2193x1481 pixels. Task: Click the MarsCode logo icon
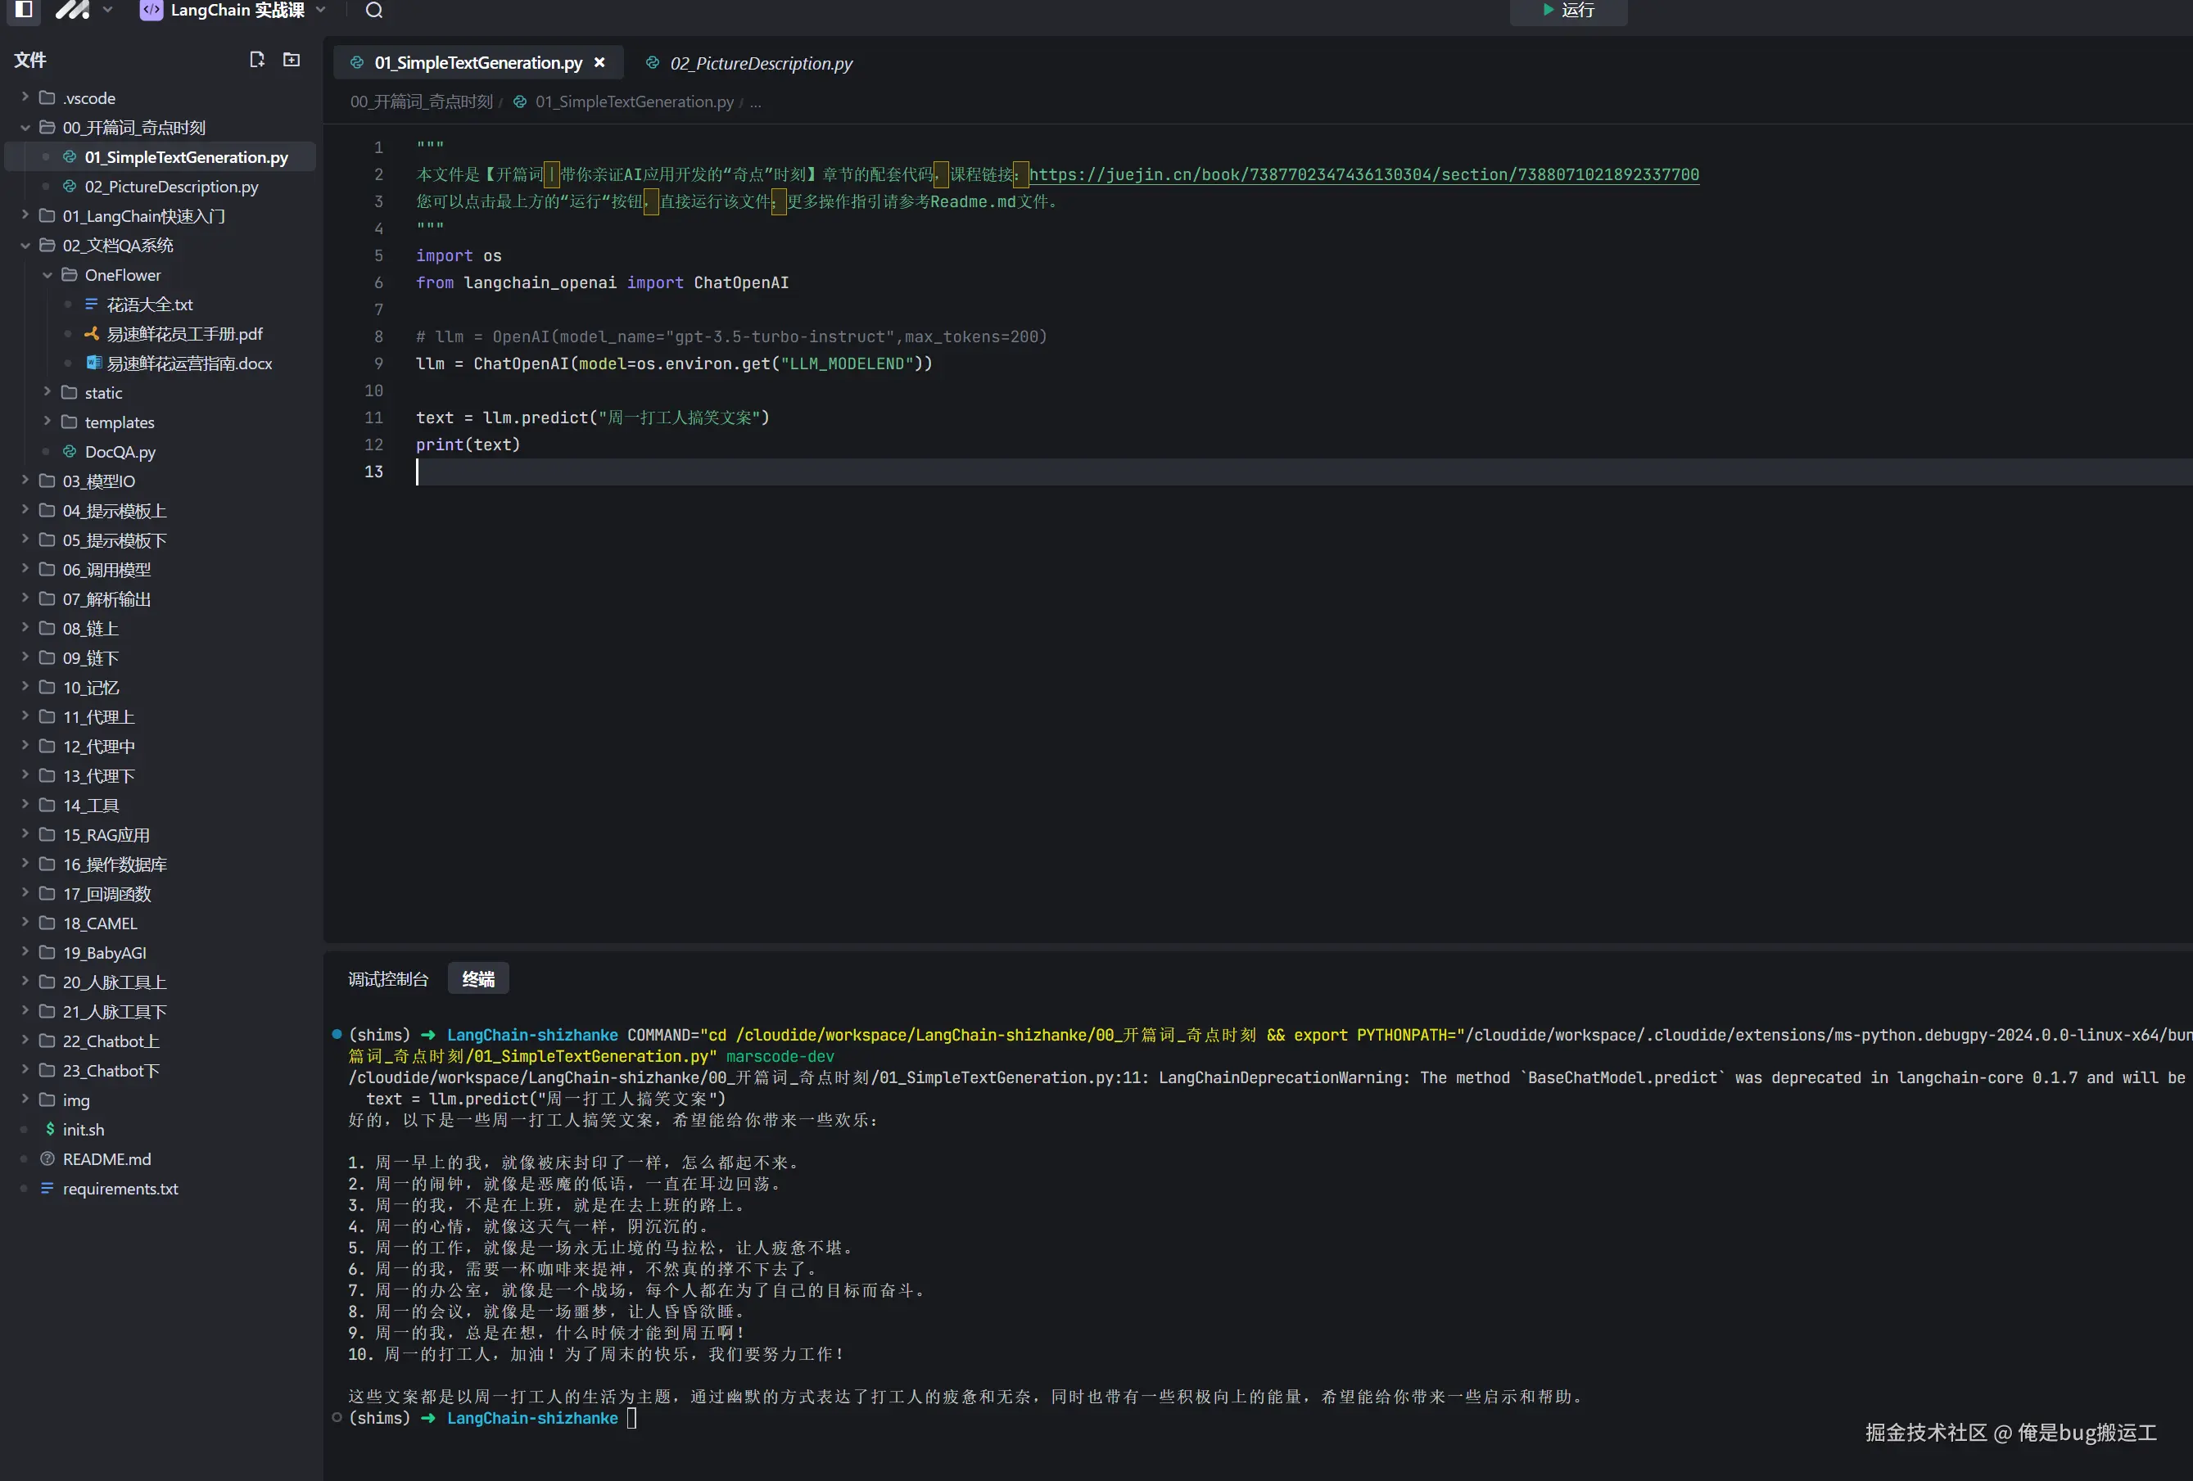72,10
